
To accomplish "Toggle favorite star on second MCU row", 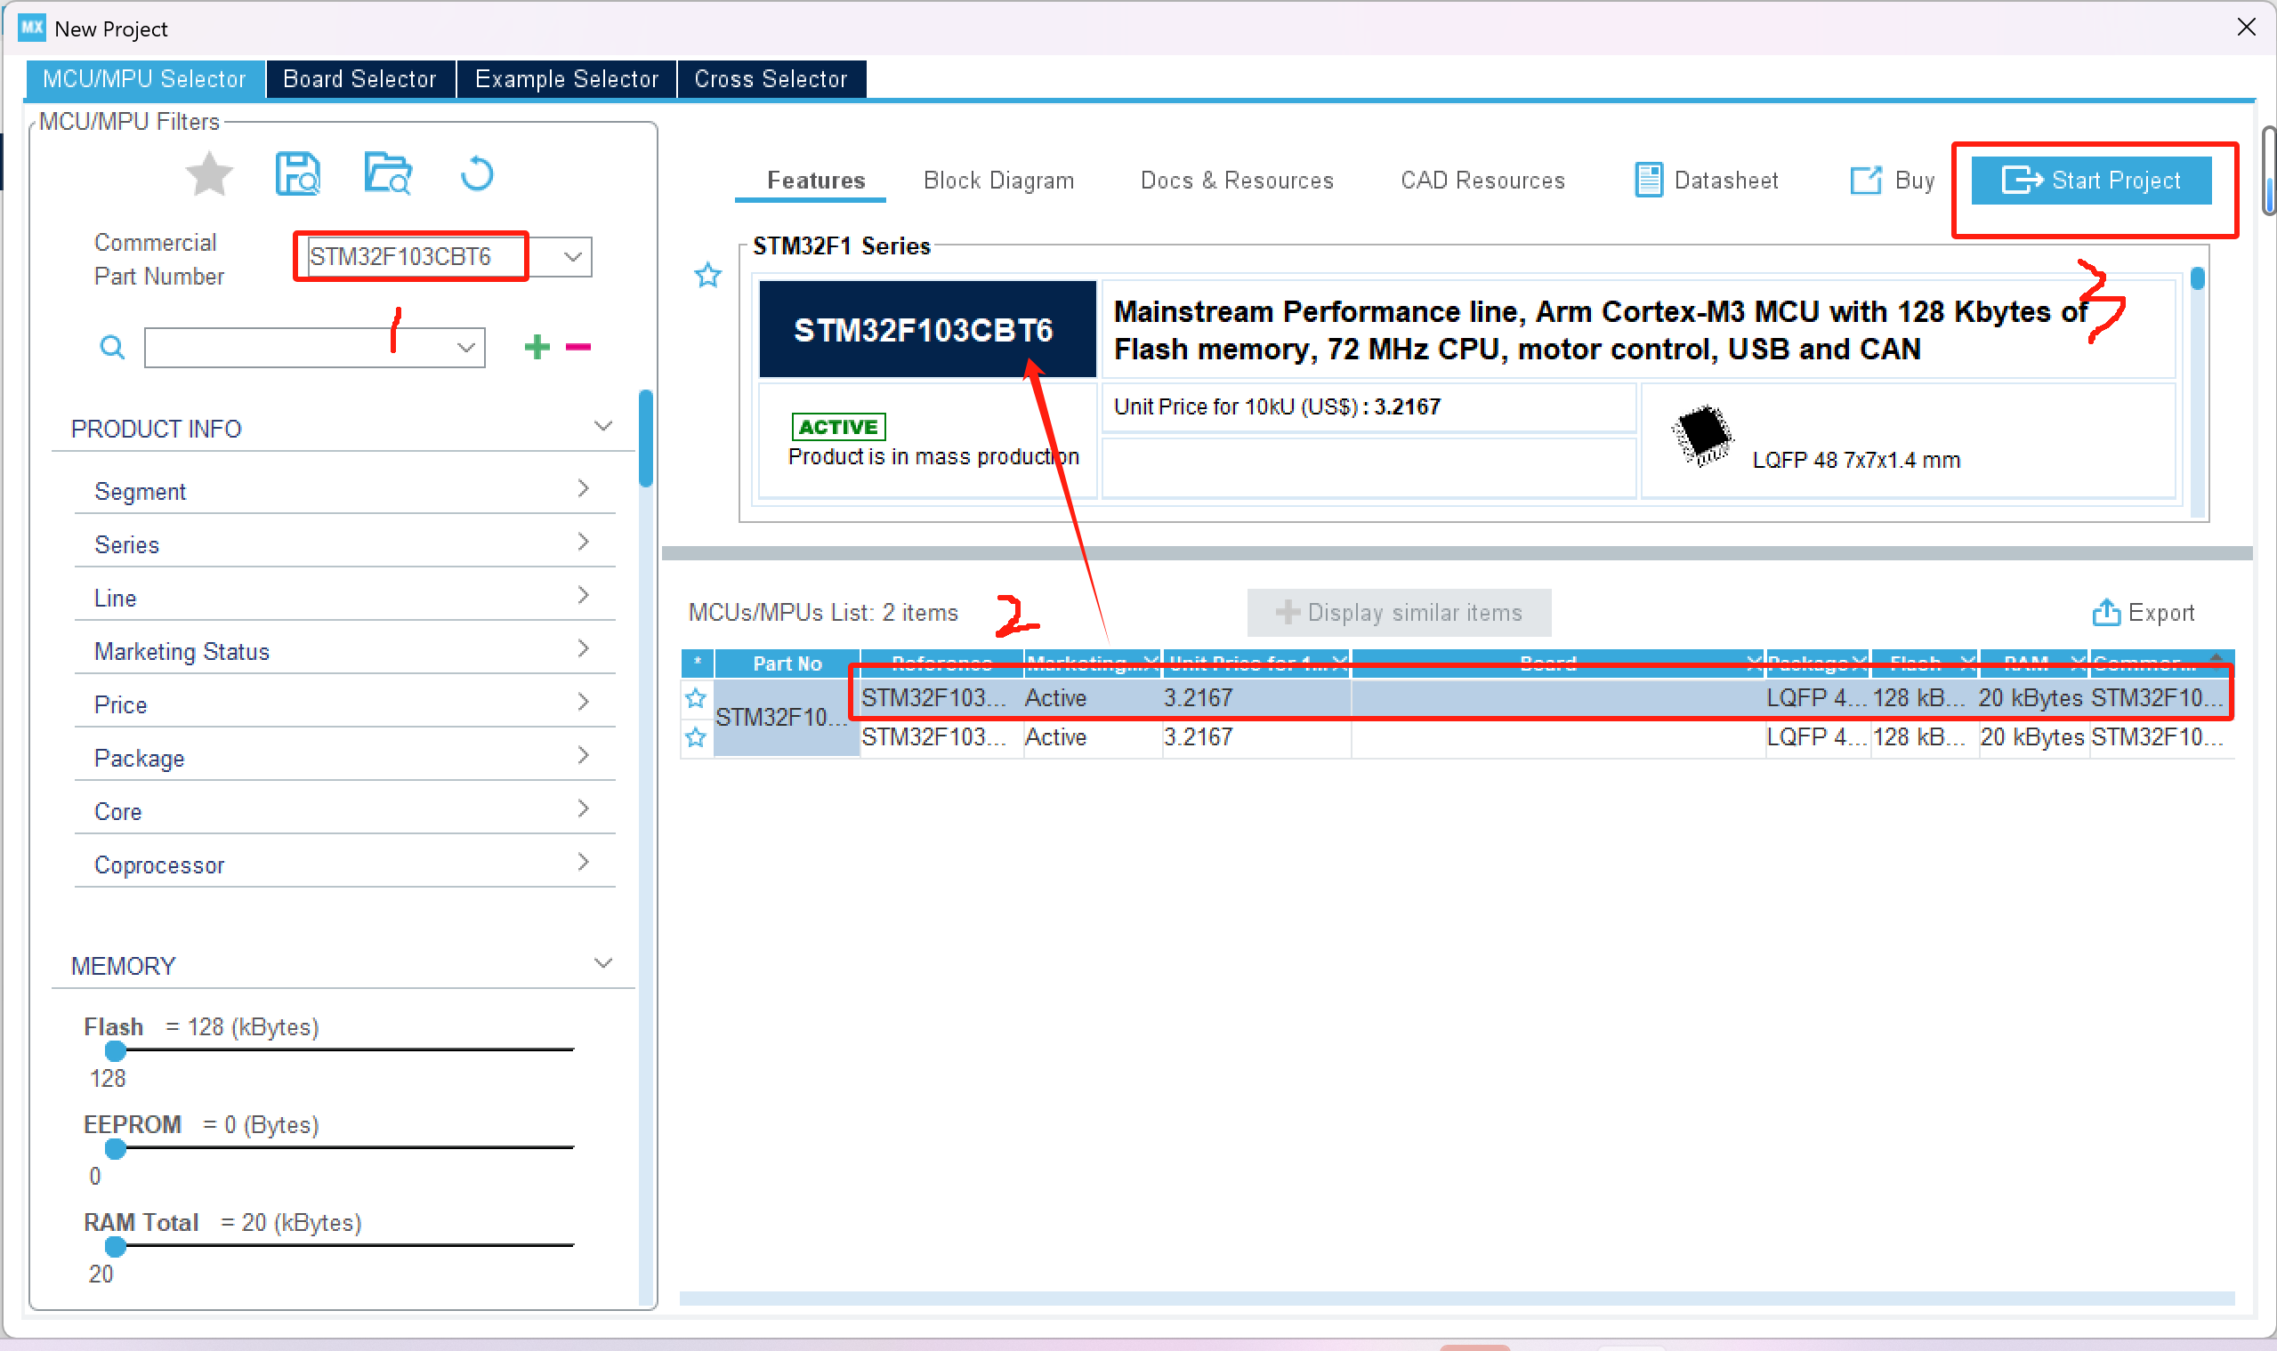I will click(x=696, y=737).
